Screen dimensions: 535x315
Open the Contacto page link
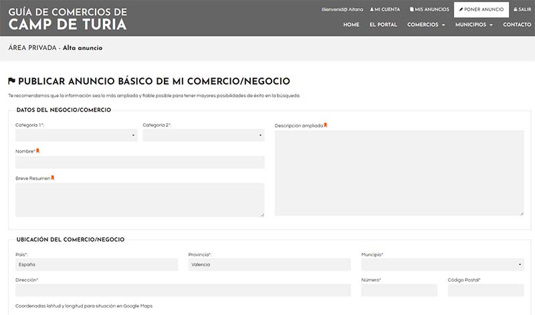pyautogui.click(x=517, y=25)
